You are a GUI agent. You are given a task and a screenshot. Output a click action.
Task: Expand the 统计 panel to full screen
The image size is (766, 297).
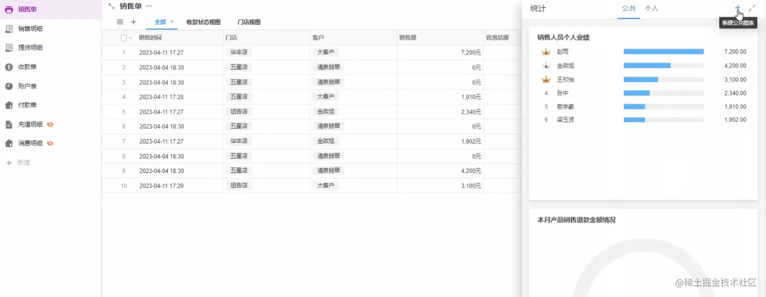click(752, 9)
